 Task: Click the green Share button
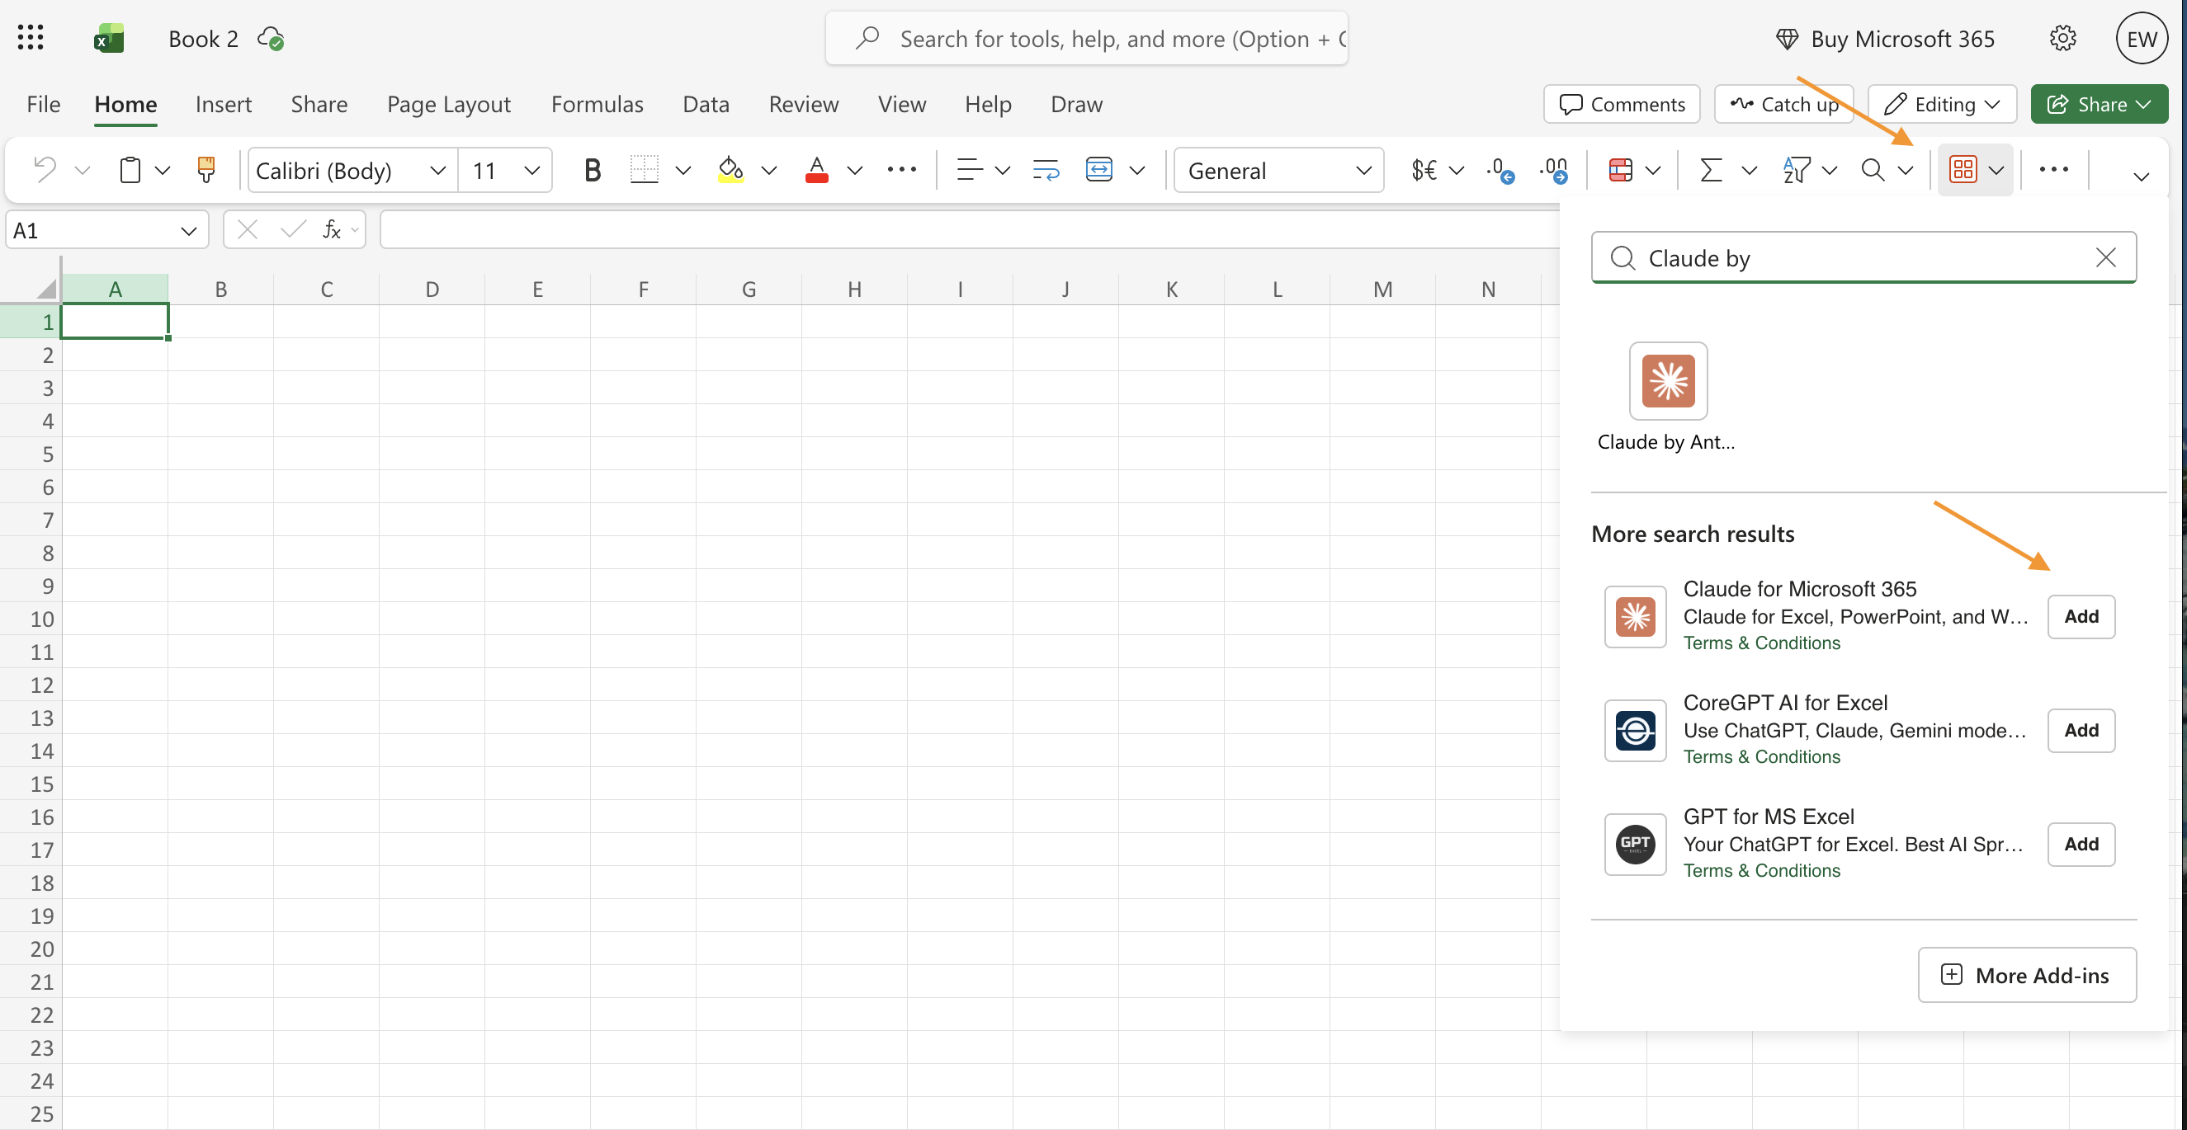click(x=2099, y=103)
